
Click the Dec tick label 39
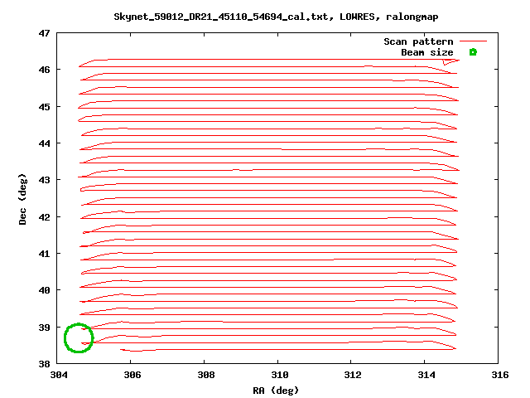[44, 328]
